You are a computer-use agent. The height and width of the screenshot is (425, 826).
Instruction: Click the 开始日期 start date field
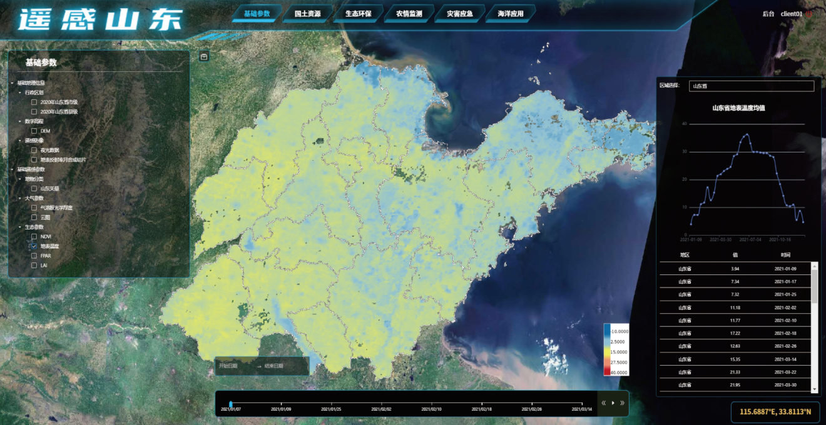pyautogui.click(x=228, y=366)
